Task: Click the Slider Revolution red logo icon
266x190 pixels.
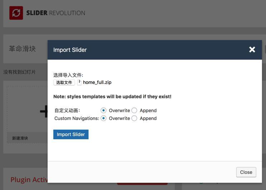Action: point(16,13)
